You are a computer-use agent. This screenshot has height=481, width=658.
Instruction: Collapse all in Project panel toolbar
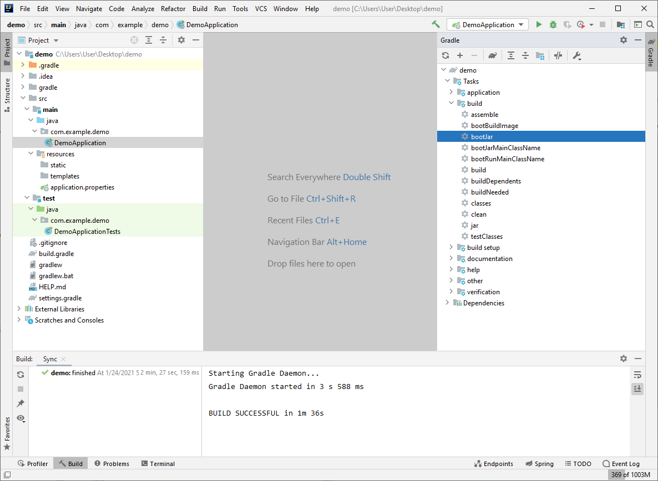(163, 40)
